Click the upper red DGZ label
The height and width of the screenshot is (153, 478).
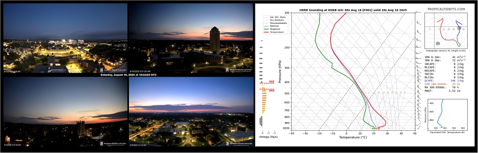(x=272, y=81)
